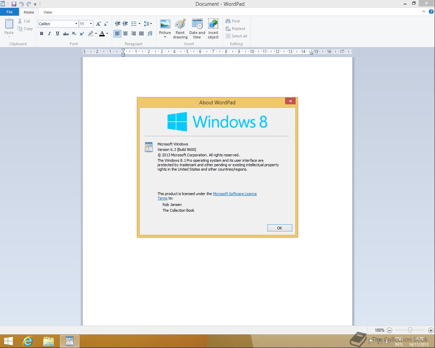
Task: Click the WordPad taskbar button
Action: click(x=70, y=341)
